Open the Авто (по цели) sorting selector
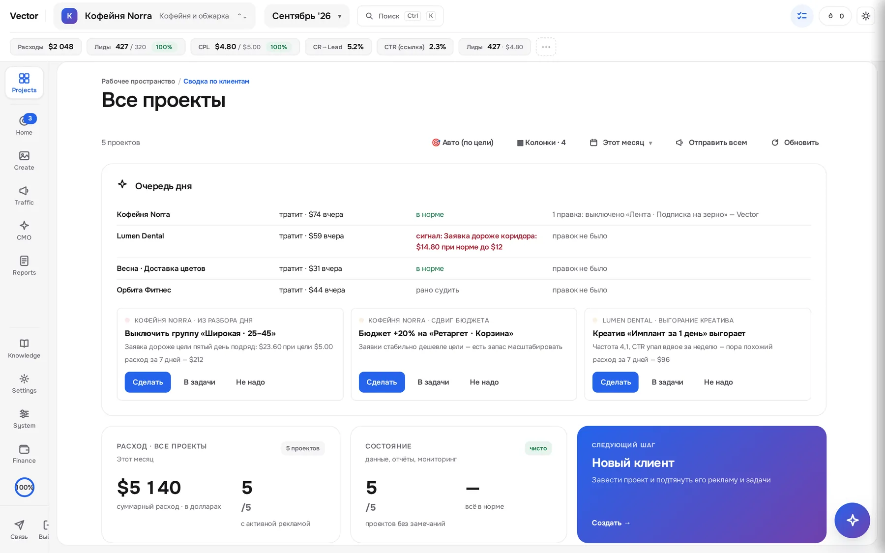This screenshot has width=885, height=553. [x=463, y=143]
